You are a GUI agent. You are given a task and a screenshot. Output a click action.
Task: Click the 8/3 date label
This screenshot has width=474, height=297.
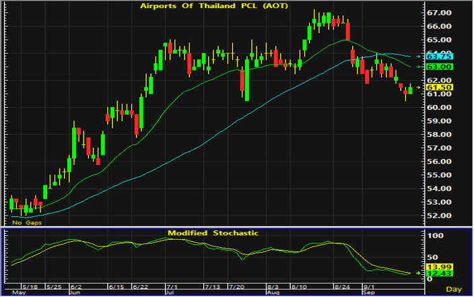[x=273, y=287]
